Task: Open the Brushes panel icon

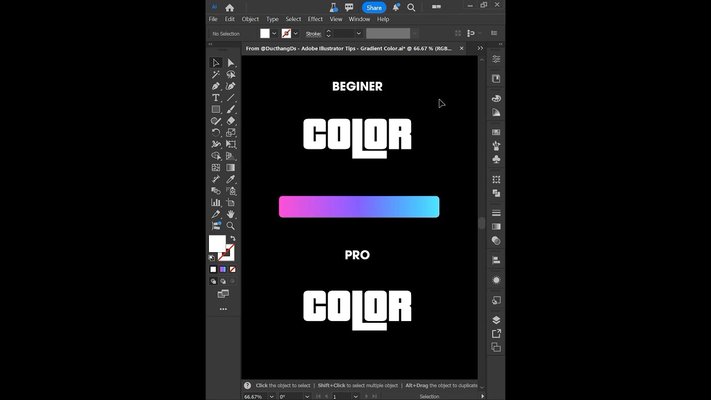Action: (x=496, y=146)
